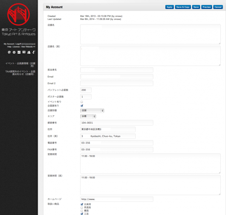Open the 店舗形態 dropdown
This screenshot has height=215, width=226.
pyautogui.click(x=92, y=111)
